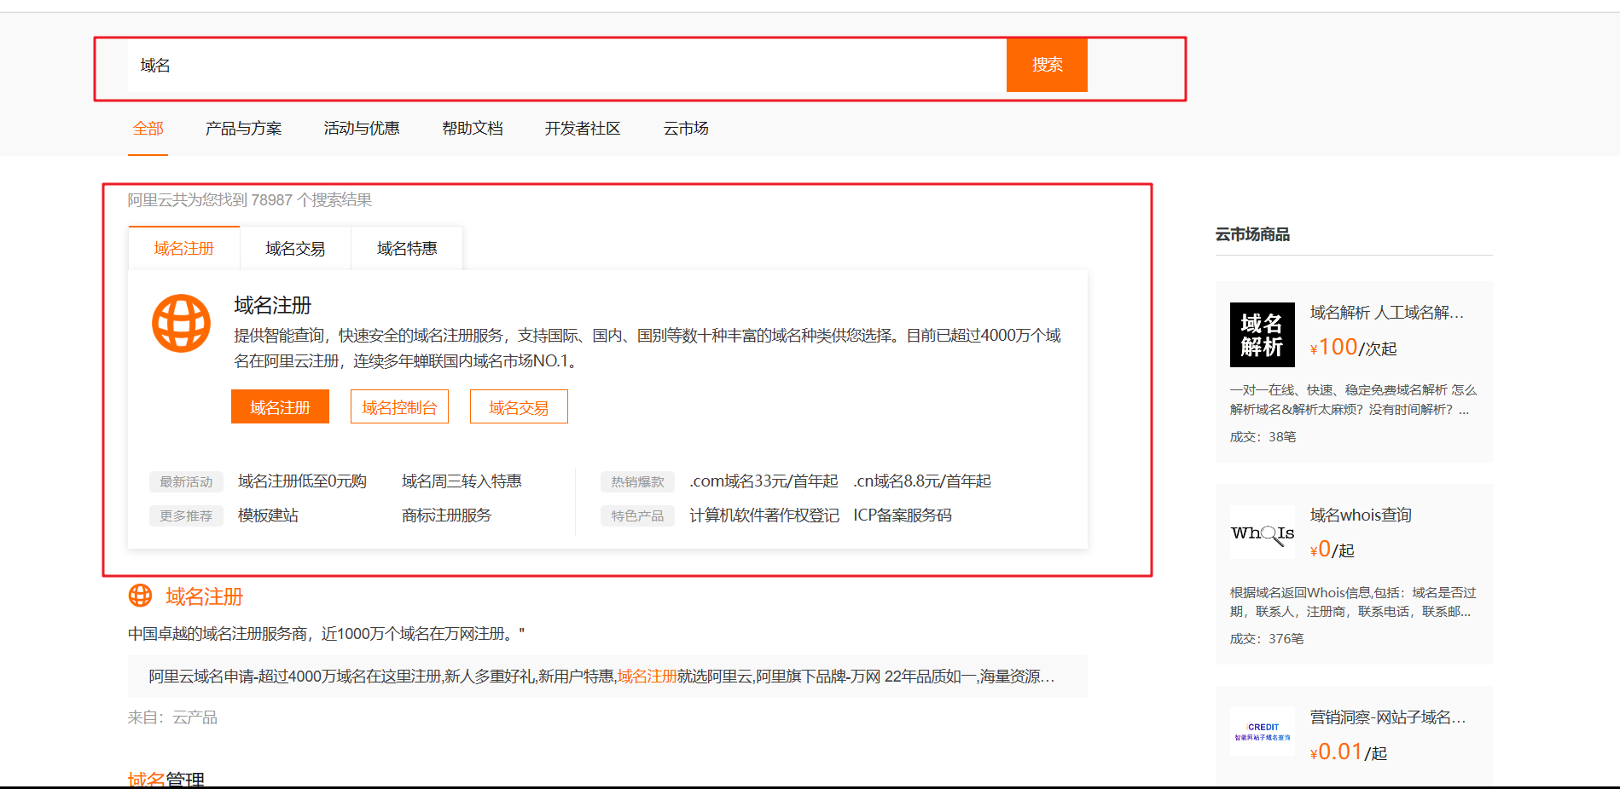
Task: Open the 营销洞察-网站子域名... product title
Action: [x=1388, y=717]
